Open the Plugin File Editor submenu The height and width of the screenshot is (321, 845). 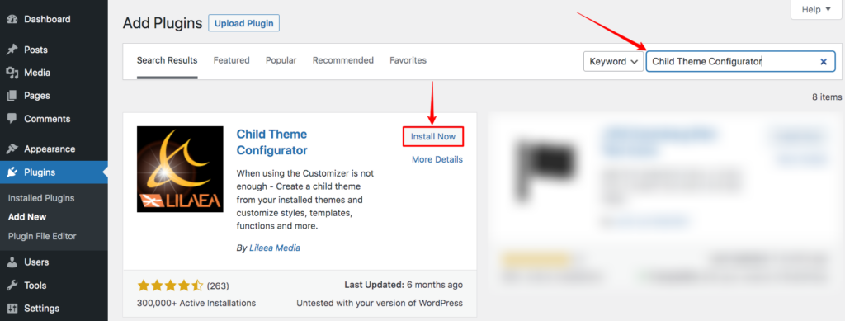[42, 236]
